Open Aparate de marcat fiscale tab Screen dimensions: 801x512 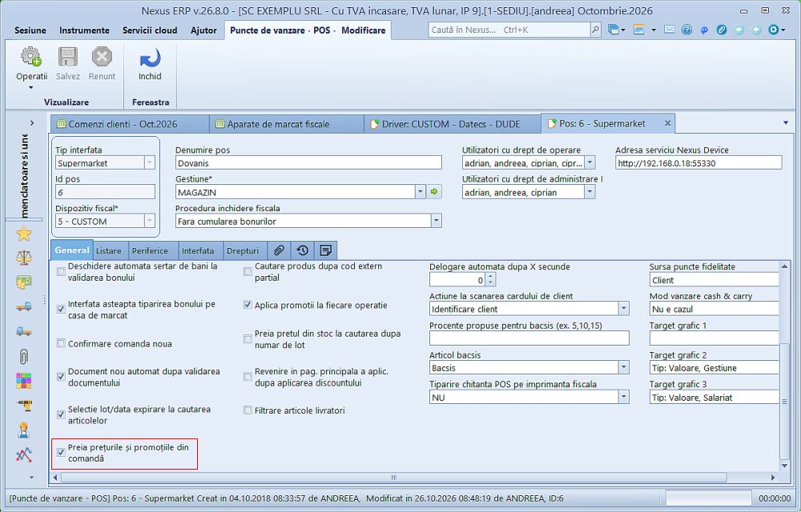pyautogui.click(x=278, y=124)
